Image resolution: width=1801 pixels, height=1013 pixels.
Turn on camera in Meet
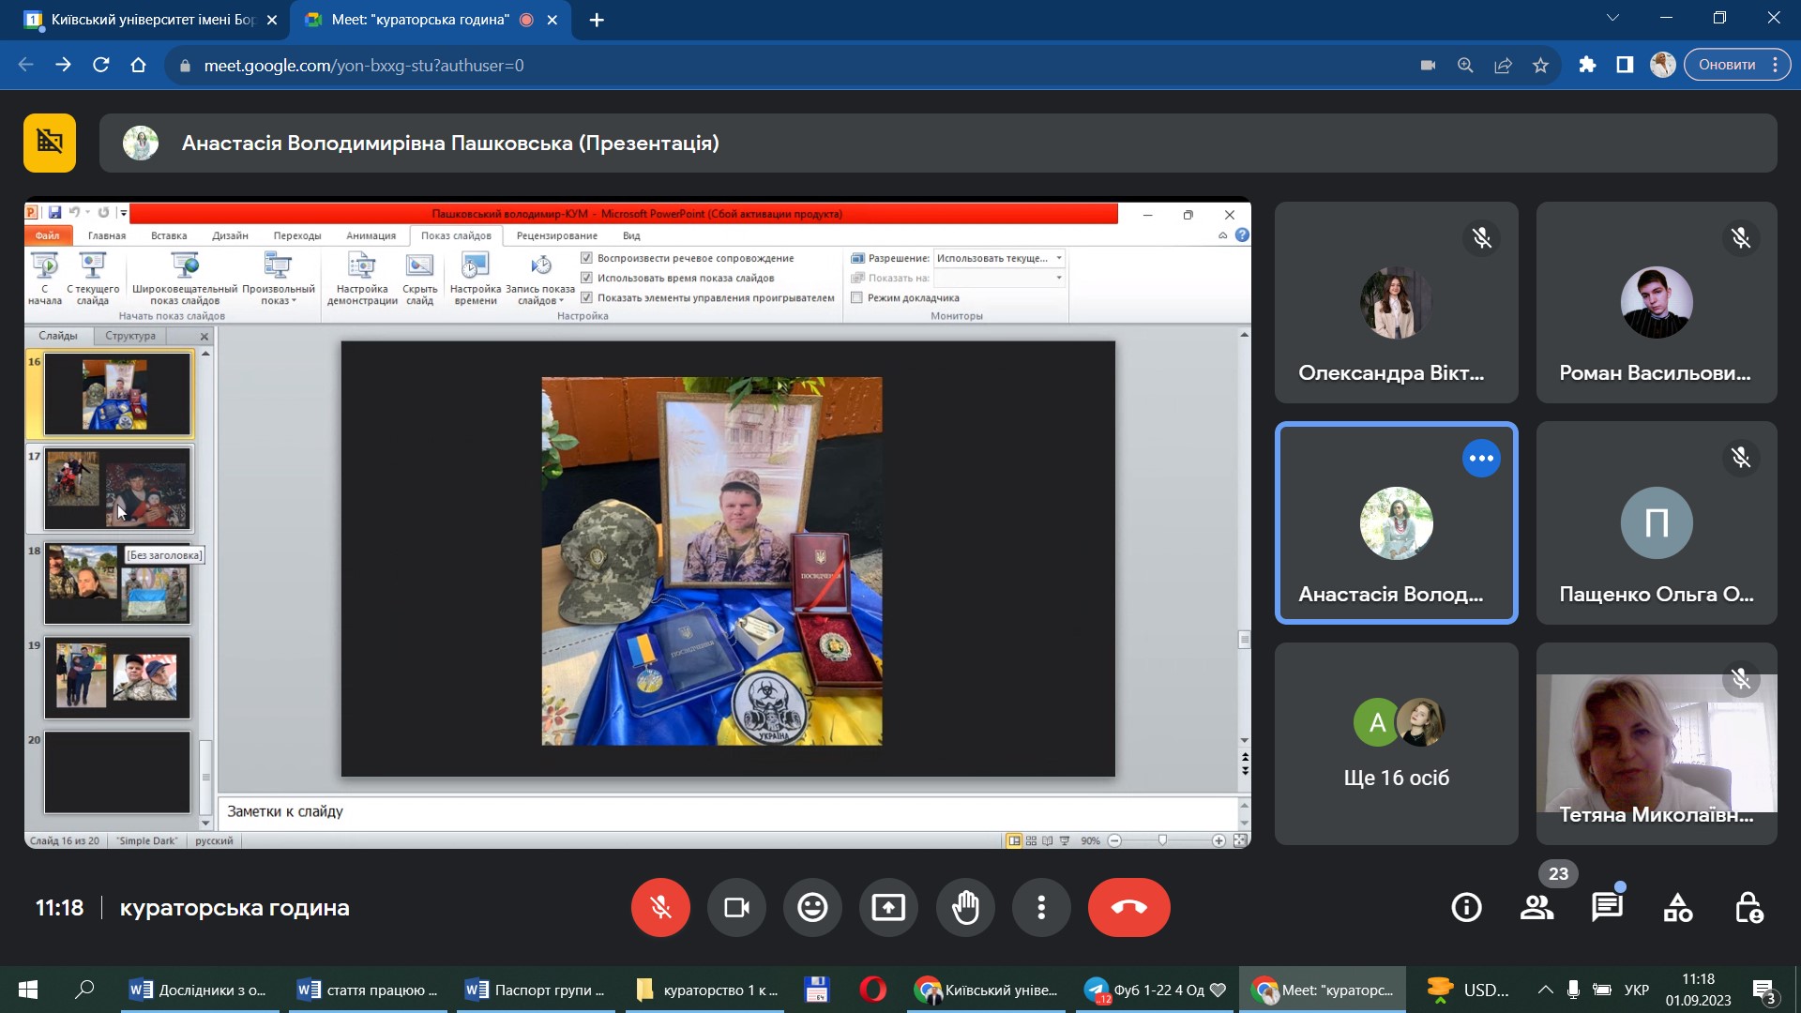click(x=736, y=907)
